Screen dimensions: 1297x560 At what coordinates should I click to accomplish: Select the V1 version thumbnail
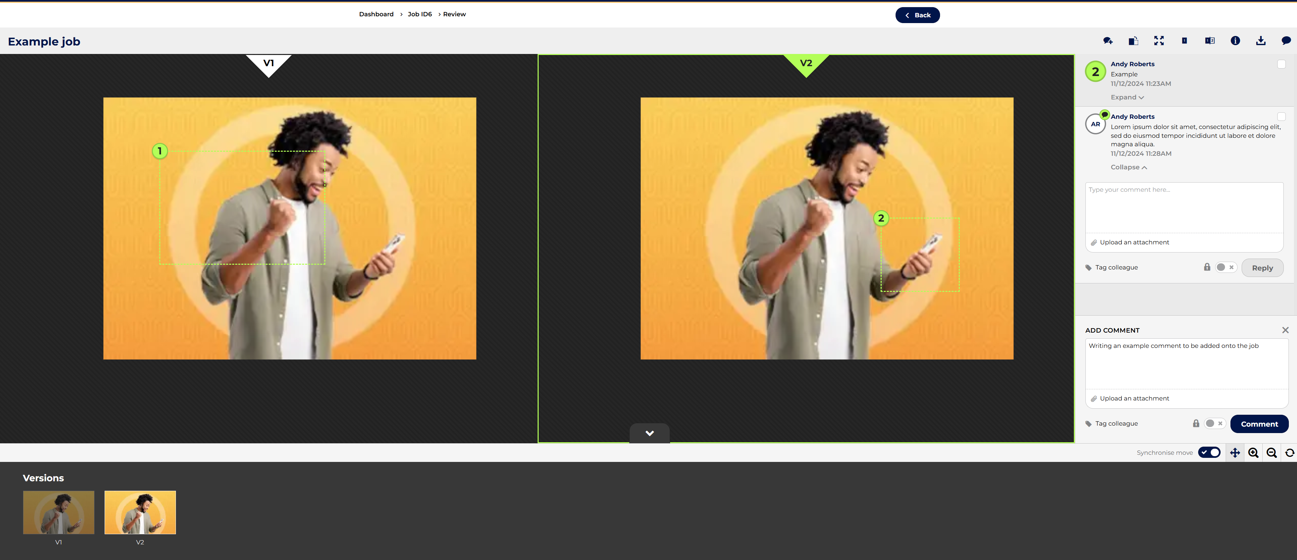58,512
